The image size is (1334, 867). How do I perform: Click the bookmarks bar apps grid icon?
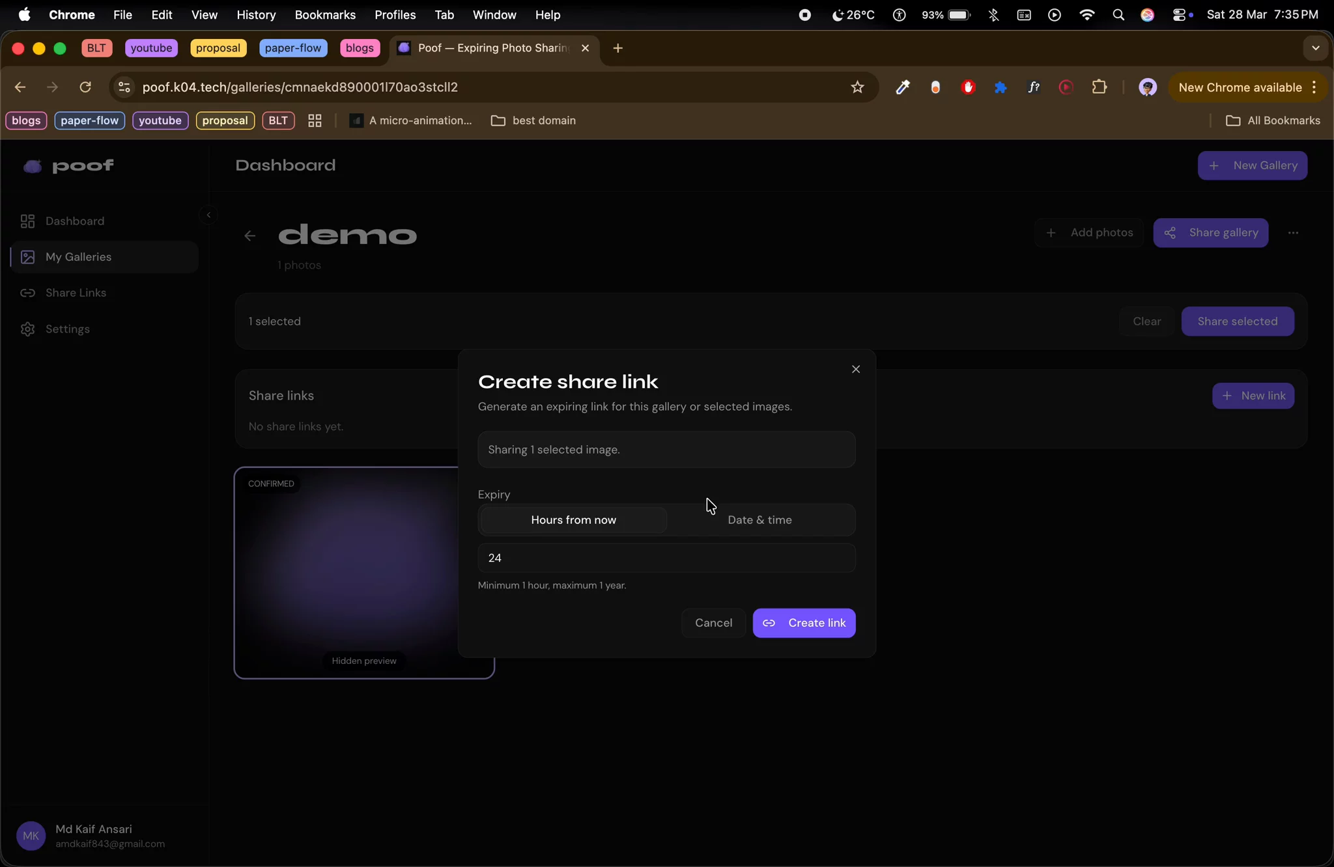(x=315, y=120)
